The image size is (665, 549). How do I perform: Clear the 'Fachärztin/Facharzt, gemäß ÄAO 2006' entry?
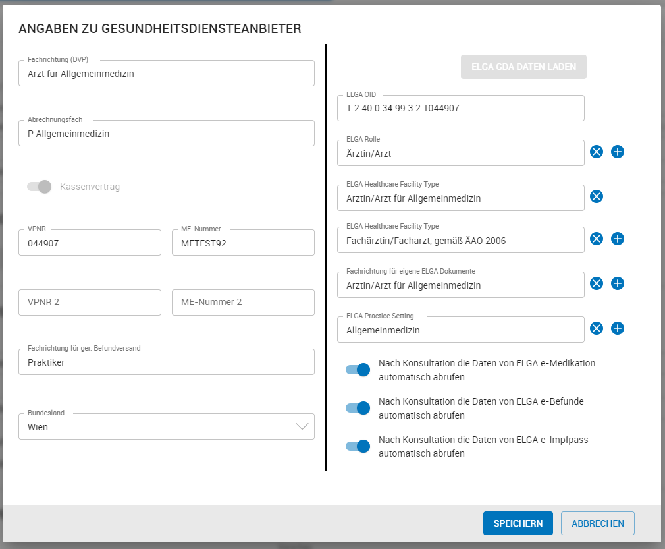597,239
